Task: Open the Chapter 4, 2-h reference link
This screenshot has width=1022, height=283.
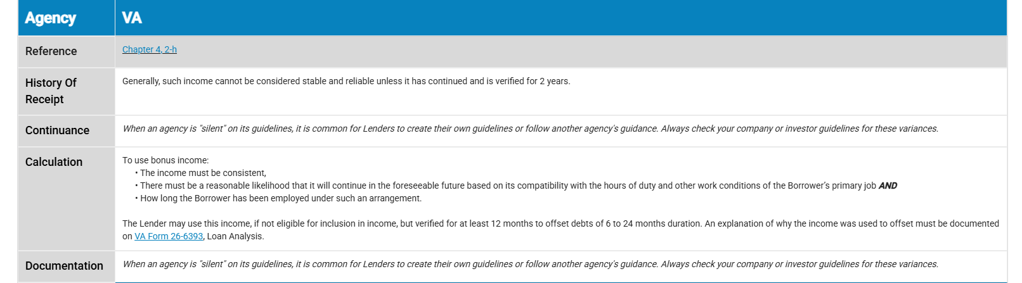Action: pyautogui.click(x=149, y=49)
